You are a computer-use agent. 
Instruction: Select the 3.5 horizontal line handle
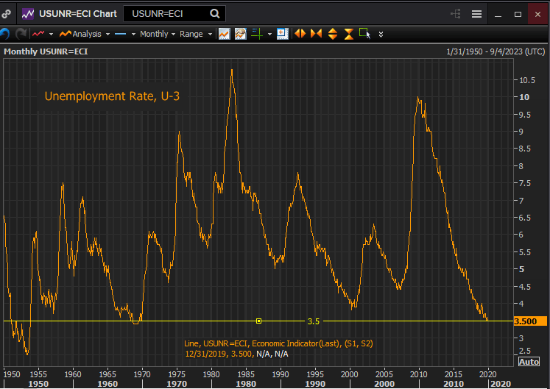[x=258, y=321]
